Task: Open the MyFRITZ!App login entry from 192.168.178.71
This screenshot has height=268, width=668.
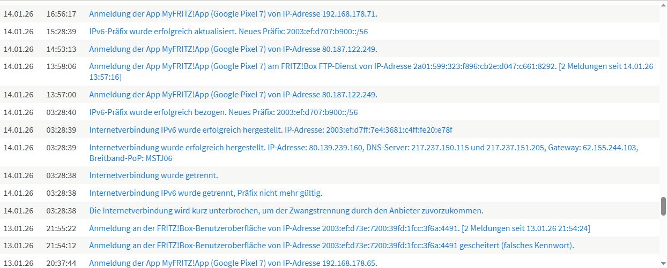Action: [x=233, y=14]
